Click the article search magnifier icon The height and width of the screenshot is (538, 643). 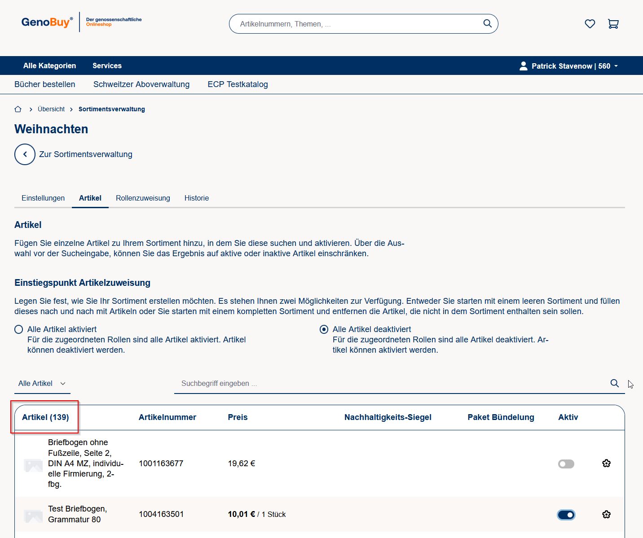click(x=614, y=383)
